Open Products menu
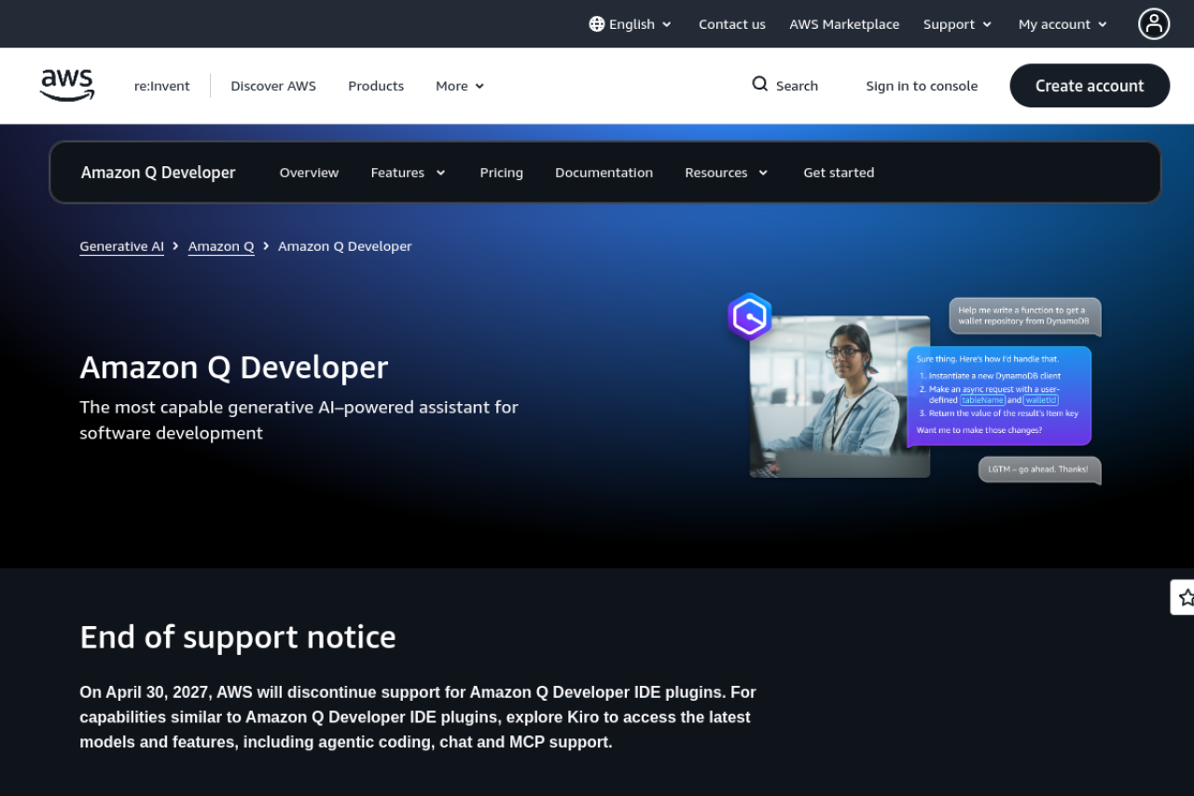Screen dimensions: 1194x796 pos(376,86)
